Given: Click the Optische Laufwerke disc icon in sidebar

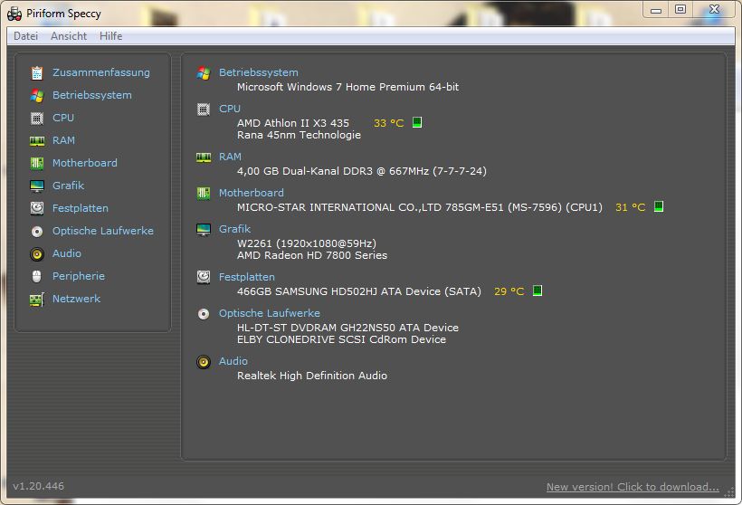Looking at the screenshot, I should coord(37,232).
